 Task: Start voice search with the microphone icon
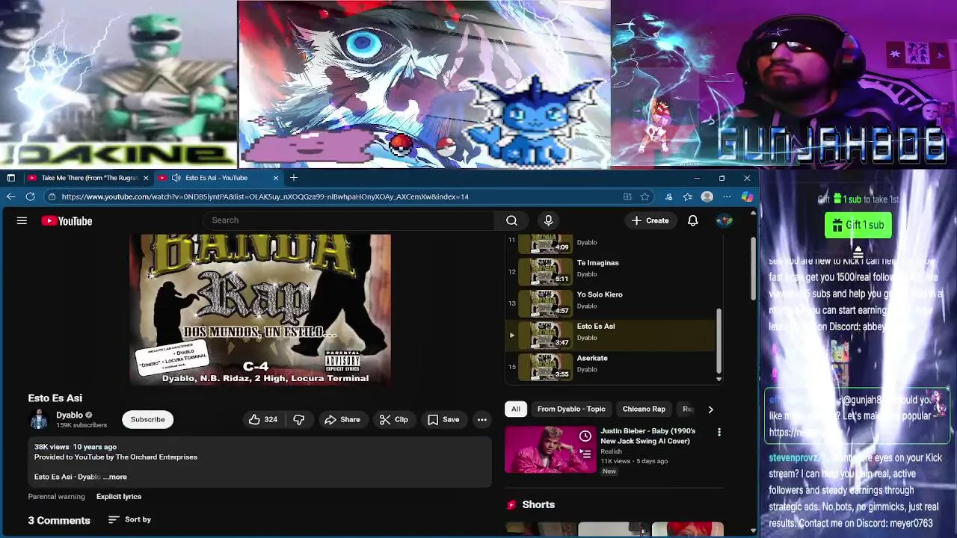[548, 220]
